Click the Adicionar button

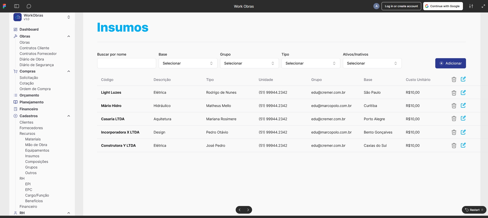(x=450, y=63)
